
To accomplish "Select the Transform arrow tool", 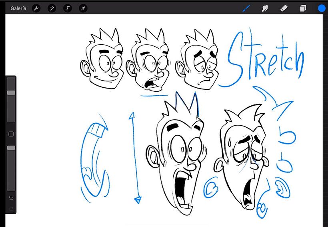I will pyautogui.click(x=83, y=8).
